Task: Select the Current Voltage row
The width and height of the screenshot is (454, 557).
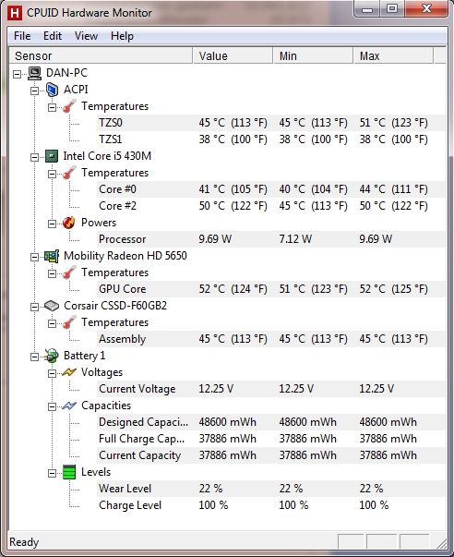Action: 271,389
